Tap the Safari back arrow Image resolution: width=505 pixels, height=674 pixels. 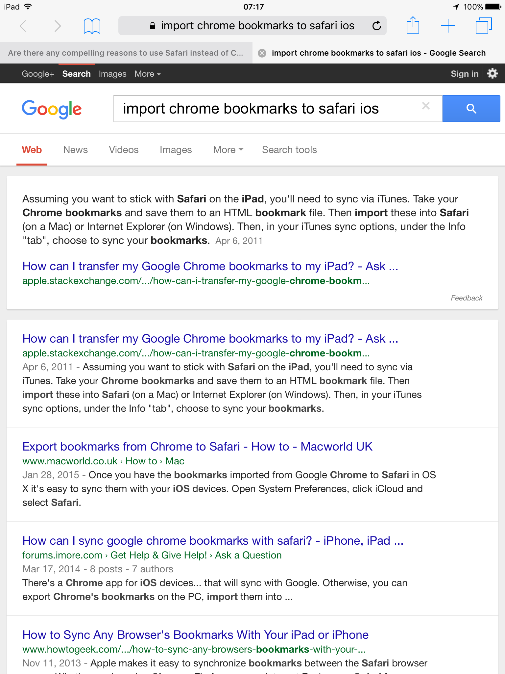click(x=23, y=26)
